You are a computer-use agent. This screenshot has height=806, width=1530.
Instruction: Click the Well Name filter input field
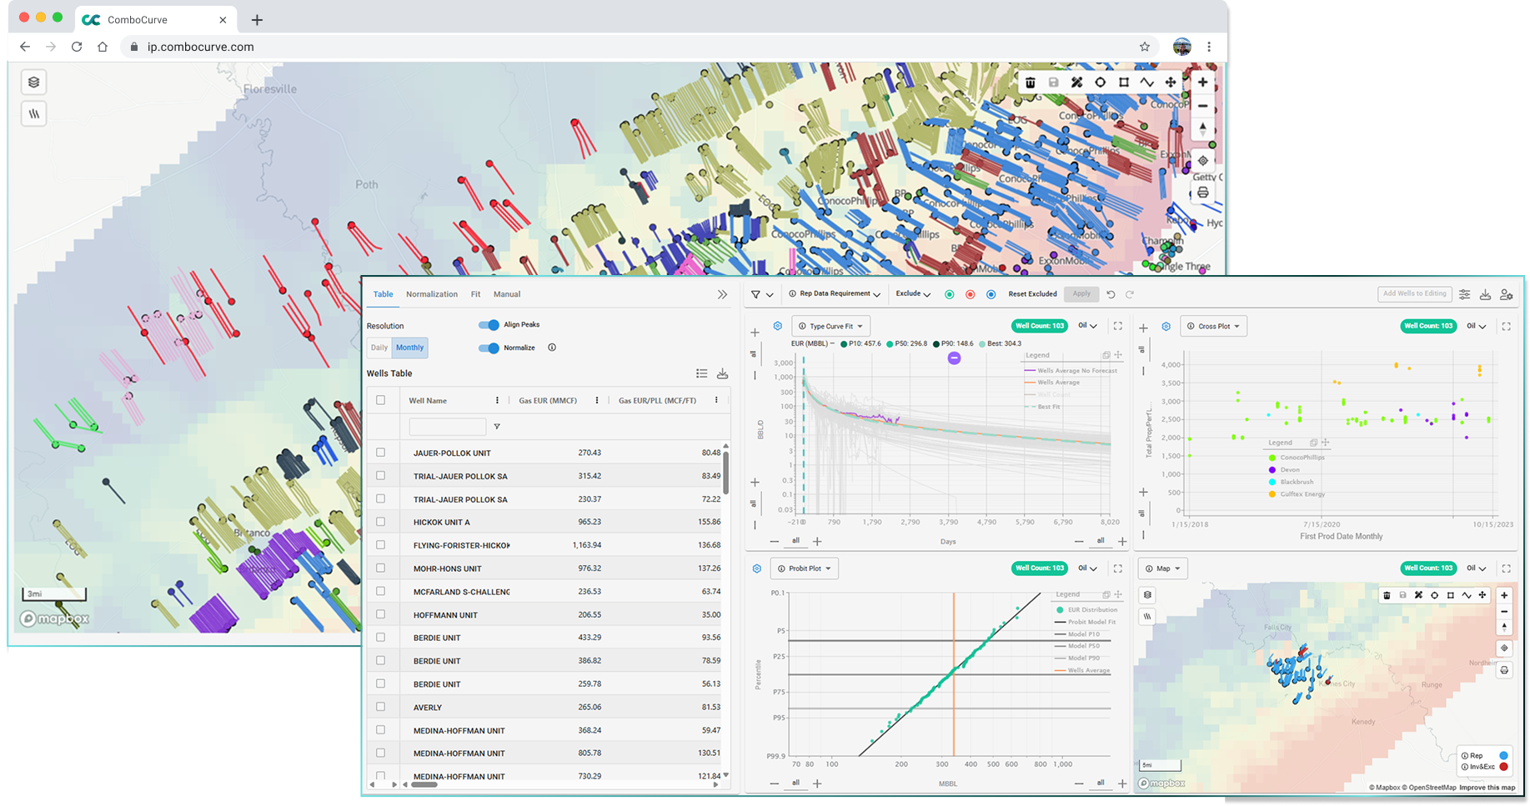447,427
